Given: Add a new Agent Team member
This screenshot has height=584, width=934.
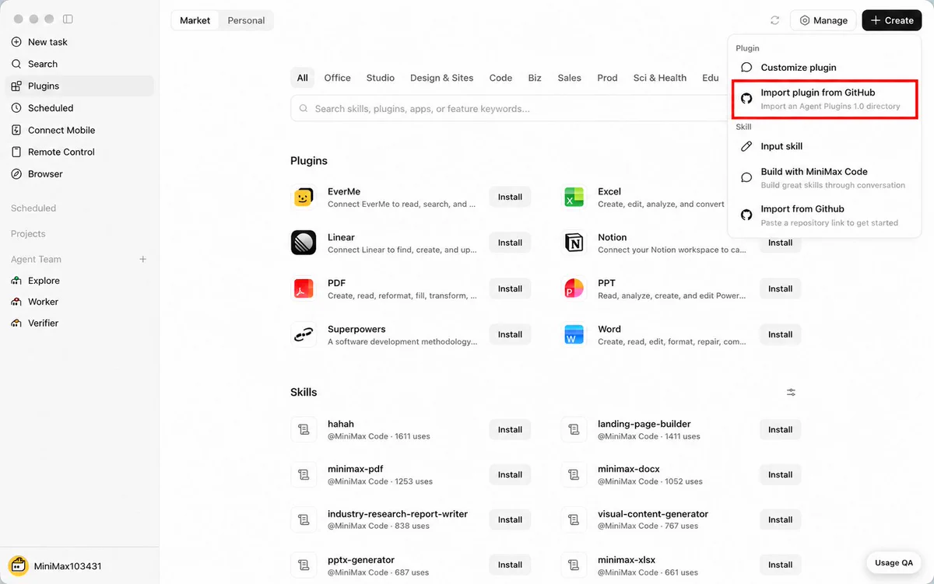Looking at the screenshot, I should coord(142,259).
